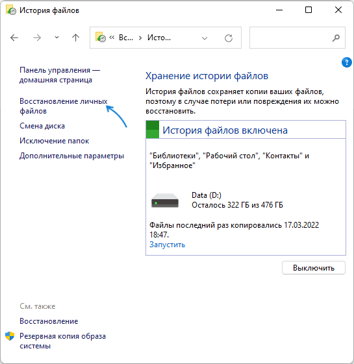Viewport: 354px width, 364px height.
Task: Click the back navigation arrow
Action: 14,38
